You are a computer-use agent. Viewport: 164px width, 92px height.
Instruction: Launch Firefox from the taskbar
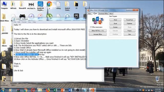(48, 90)
